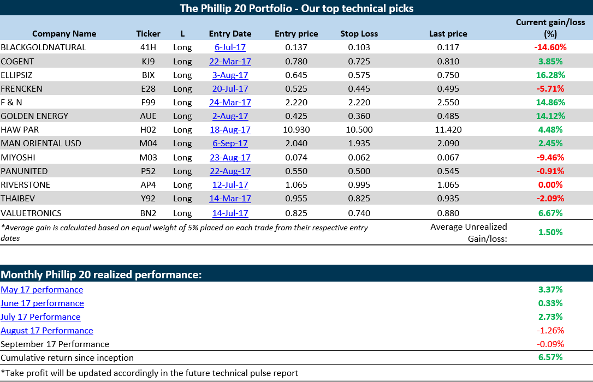Open the 22-Aug-17 link for PANUNITED
This screenshot has width=593, height=382.
point(230,171)
